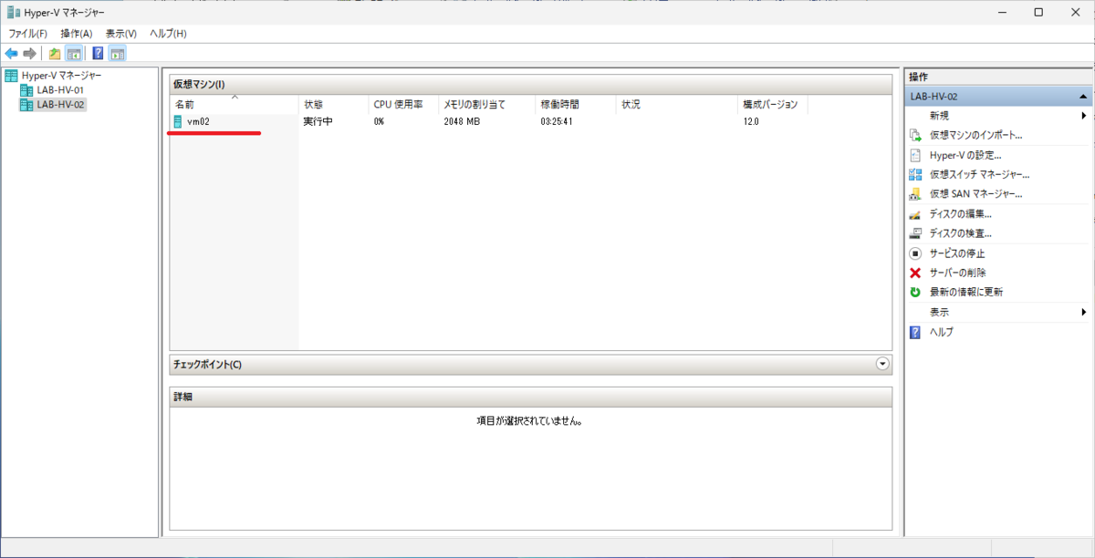Click the 2048 MB memory cell

462,121
